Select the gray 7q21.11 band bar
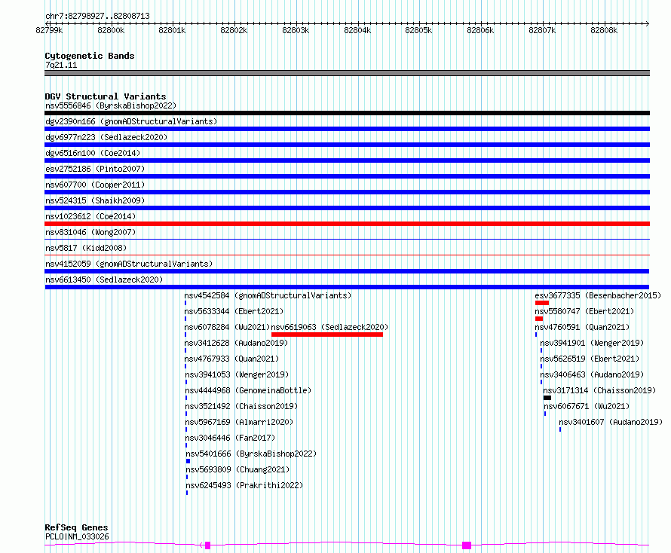This screenshot has height=553, width=671. 347,73
